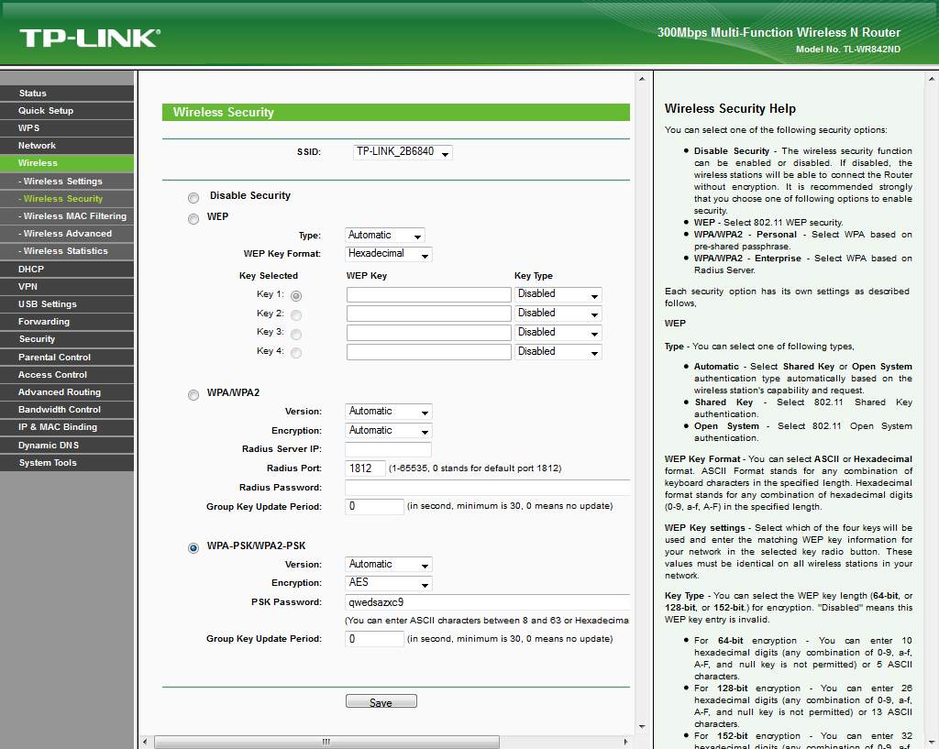Select the WEP security radio button

pos(193,218)
